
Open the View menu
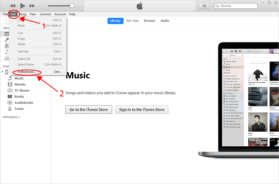point(33,14)
